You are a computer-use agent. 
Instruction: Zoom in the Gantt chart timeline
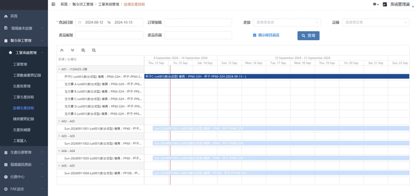(83, 50)
